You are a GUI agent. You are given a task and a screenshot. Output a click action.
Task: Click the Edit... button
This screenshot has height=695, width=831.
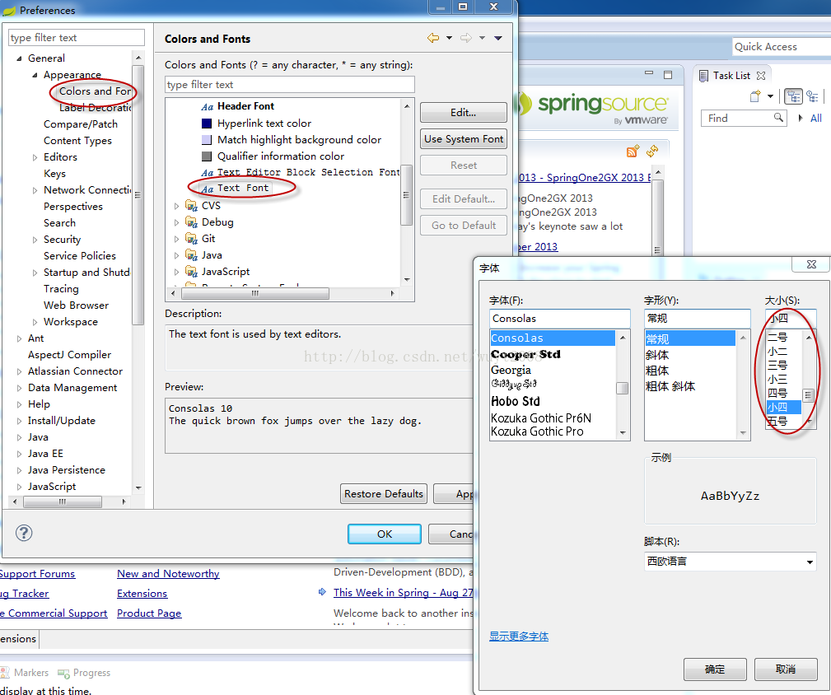[x=463, y=112]
